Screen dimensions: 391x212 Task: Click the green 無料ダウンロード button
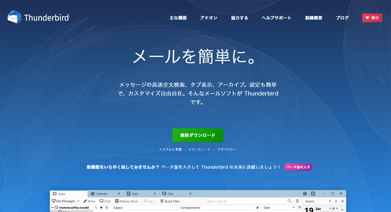198,135
